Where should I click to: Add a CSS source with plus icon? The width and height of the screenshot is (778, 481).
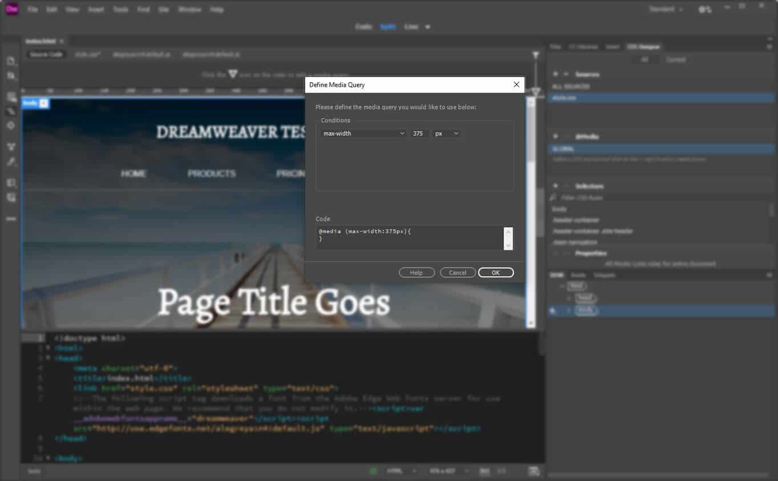pos(555,74)
